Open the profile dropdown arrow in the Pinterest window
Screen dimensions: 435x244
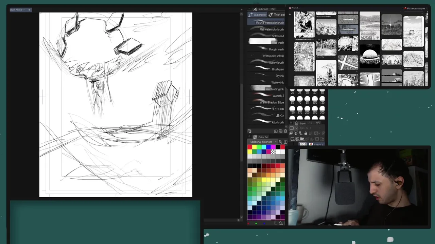click(427, 8)
